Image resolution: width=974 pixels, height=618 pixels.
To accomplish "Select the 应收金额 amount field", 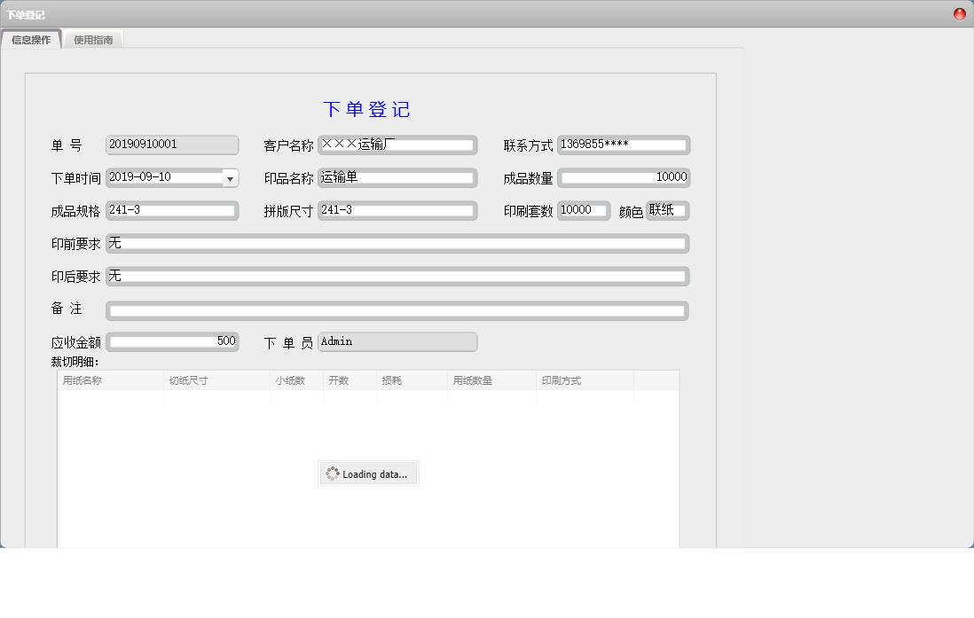I will [171, 342].
